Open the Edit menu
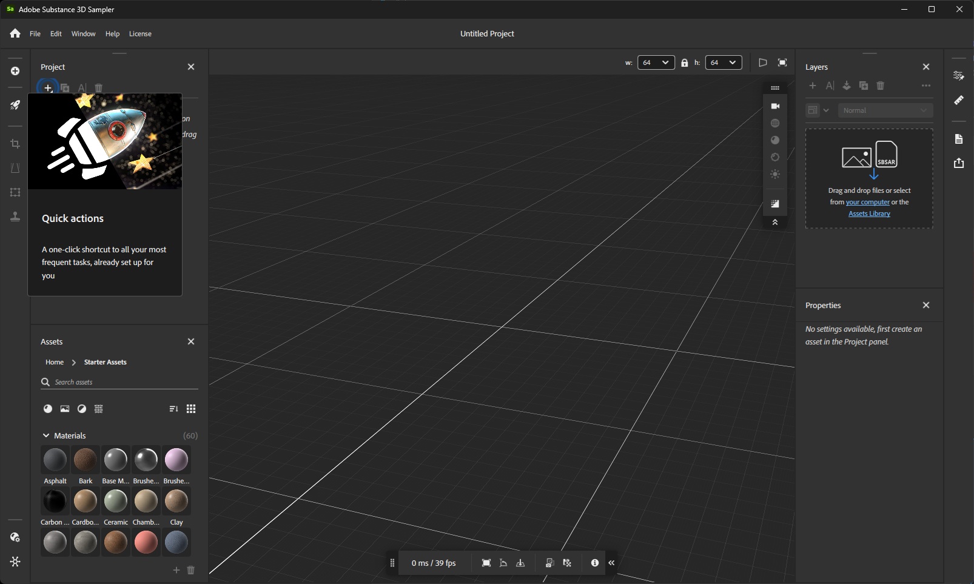 [56, 34]
